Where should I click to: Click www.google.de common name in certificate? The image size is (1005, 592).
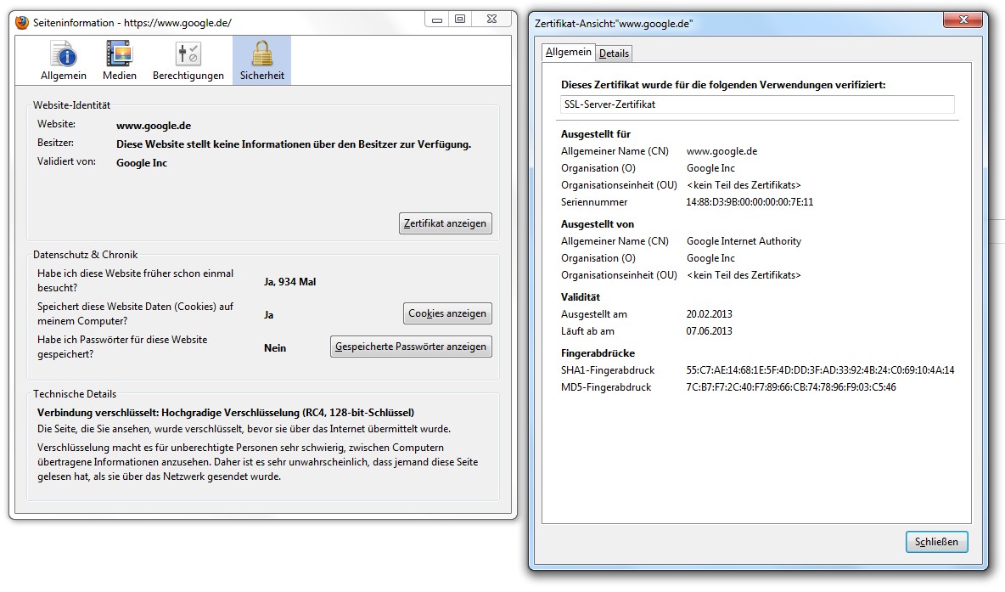(x=721, y=151)
